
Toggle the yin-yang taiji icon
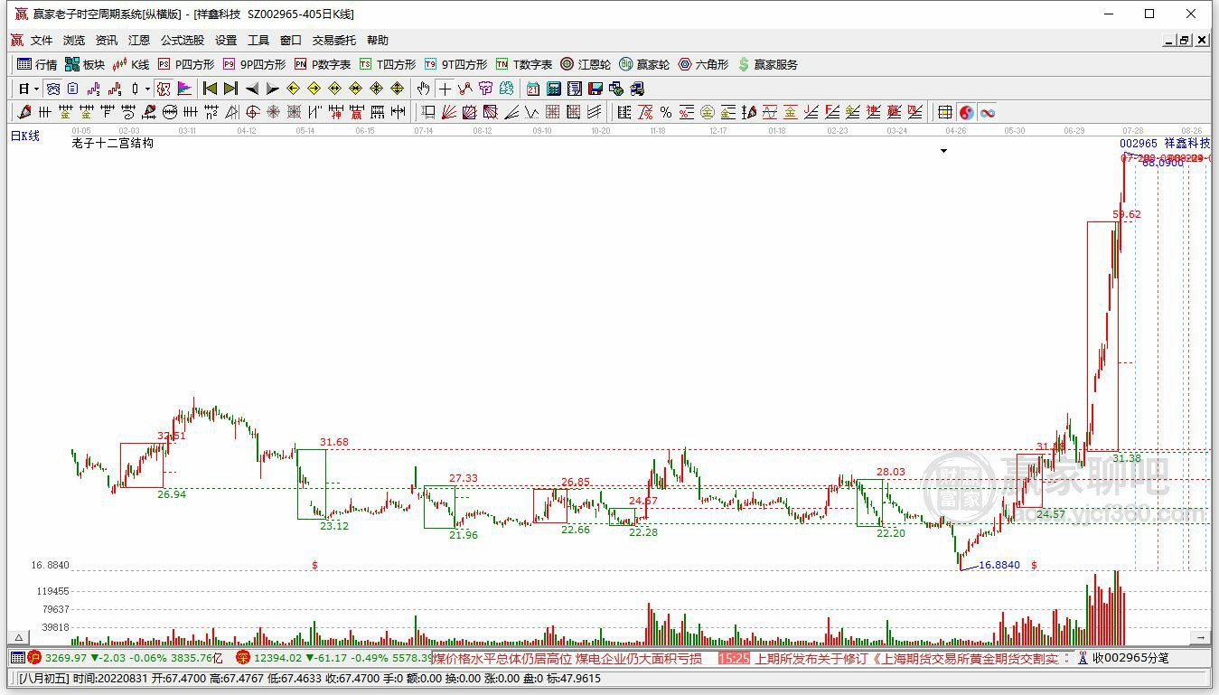pyautogui.click(x=966, y=112)
